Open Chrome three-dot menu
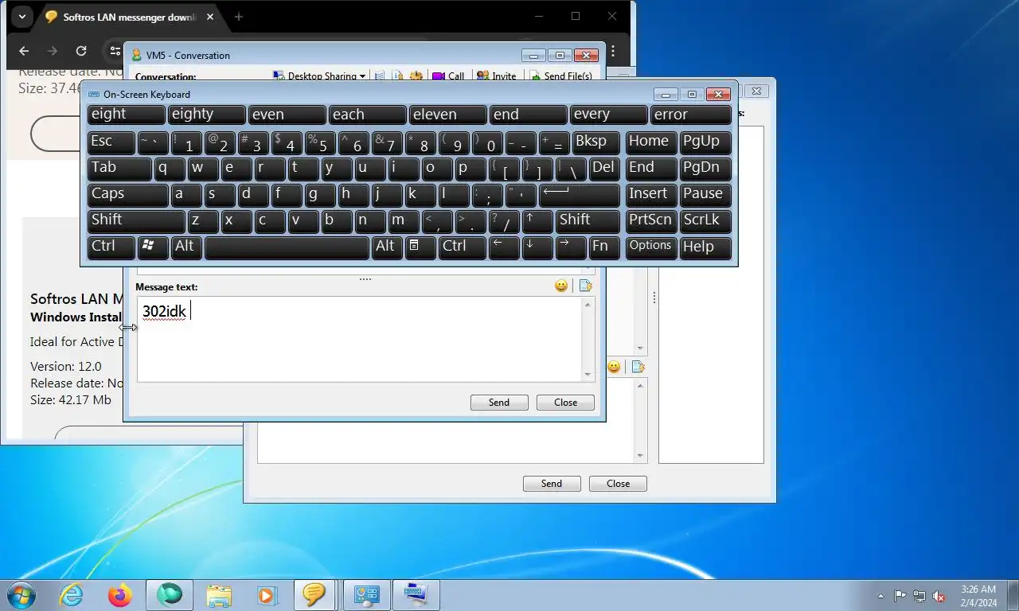Viewport: 1019px width, 611px height. (x=613, y=51)
